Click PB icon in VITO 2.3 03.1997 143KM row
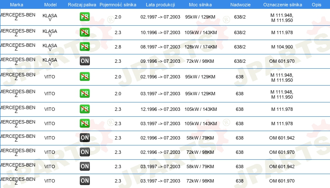Viewport: 330px width, 188px height. pos(84,123)
